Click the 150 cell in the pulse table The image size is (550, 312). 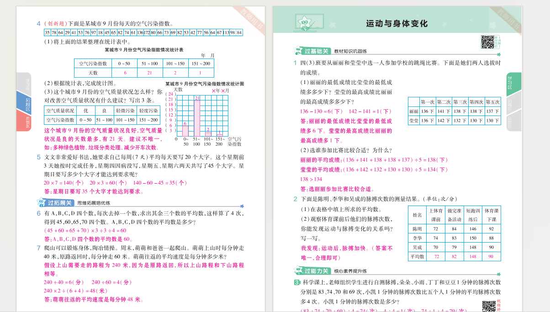(473, 238)
